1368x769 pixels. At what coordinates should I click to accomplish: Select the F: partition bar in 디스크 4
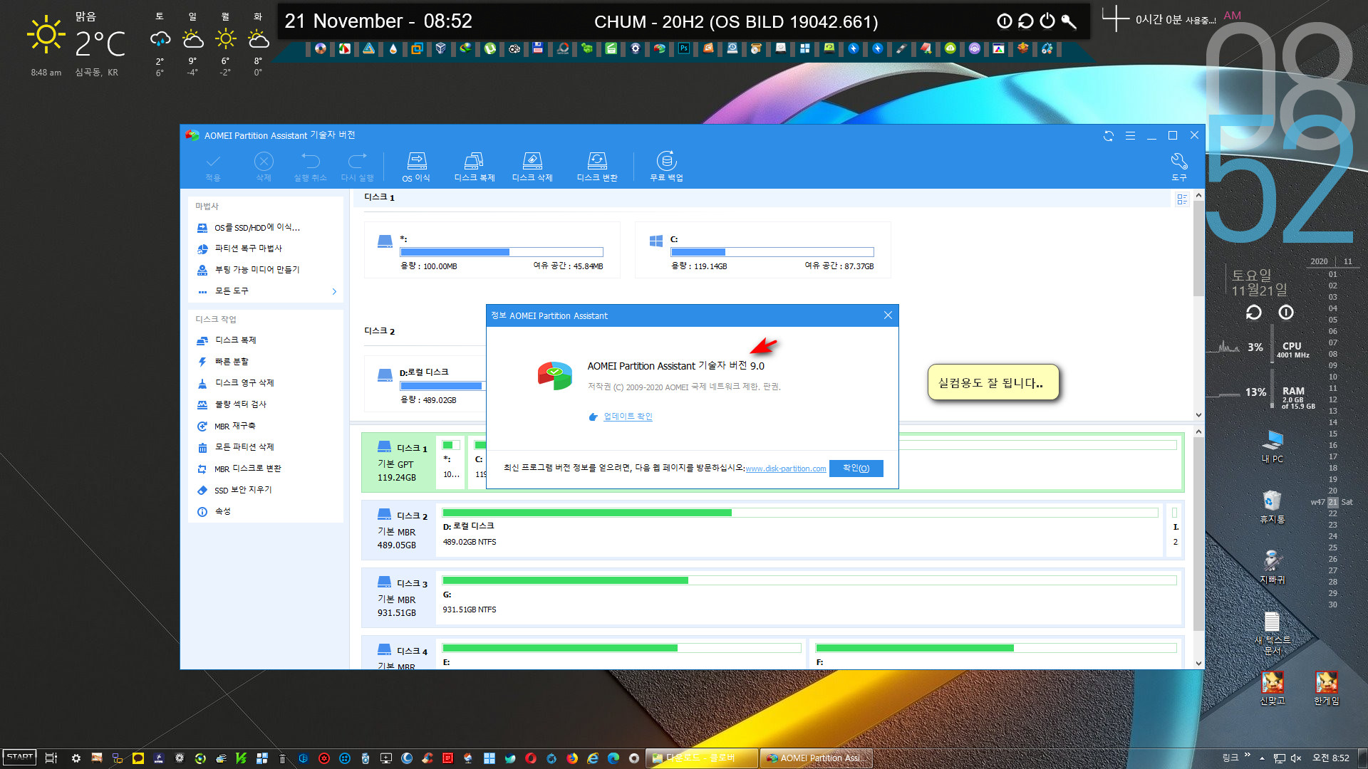coord(995,654)
